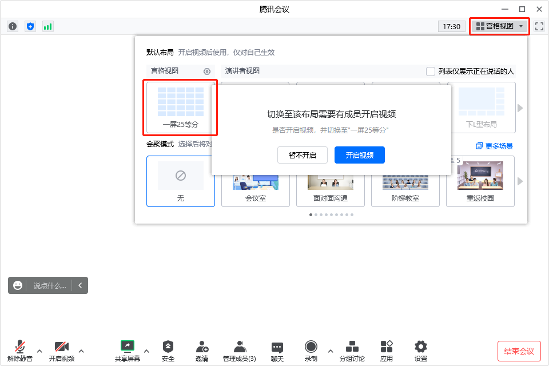Open 安全 security menu

pyautogui.click(x=168, y=351)
